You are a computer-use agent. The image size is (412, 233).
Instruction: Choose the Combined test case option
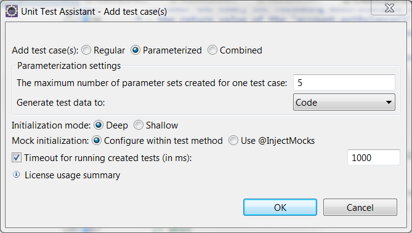[x=212, y=50]
